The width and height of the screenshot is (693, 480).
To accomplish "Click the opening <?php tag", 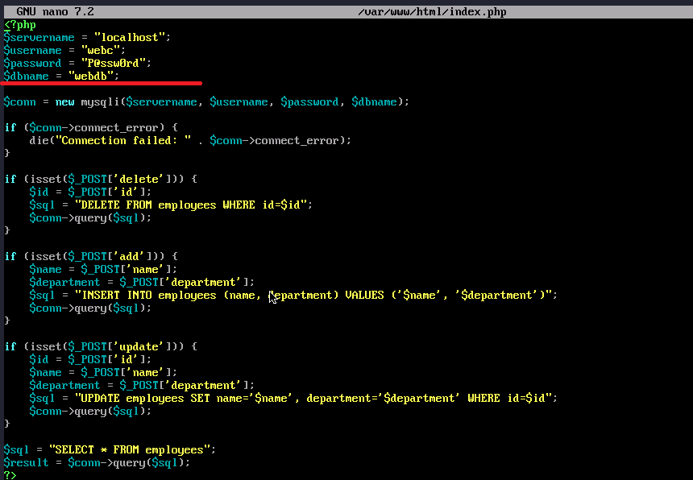I will click(19, 24).
